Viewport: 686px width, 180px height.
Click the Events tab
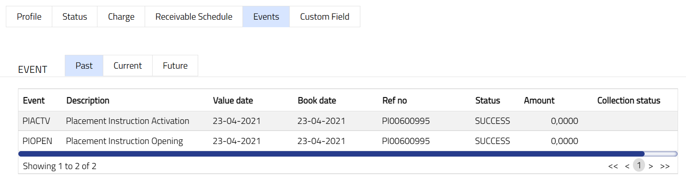(x=266, y=17)
